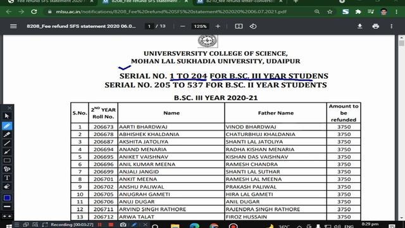405x228 pixels.
Task: Bookmark this page with the star
Action: coord(330,12)
